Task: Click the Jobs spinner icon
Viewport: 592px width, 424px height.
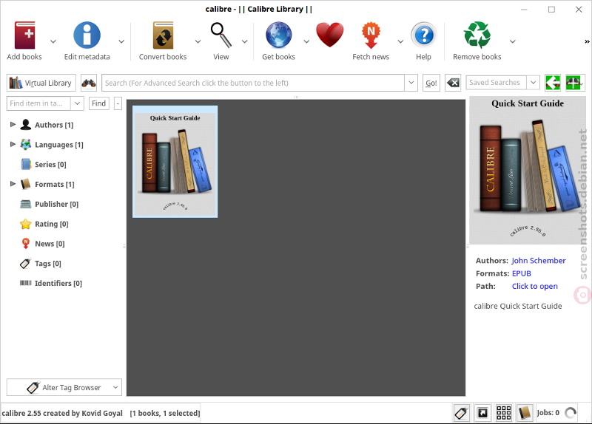Action: [x=571, y=413]
